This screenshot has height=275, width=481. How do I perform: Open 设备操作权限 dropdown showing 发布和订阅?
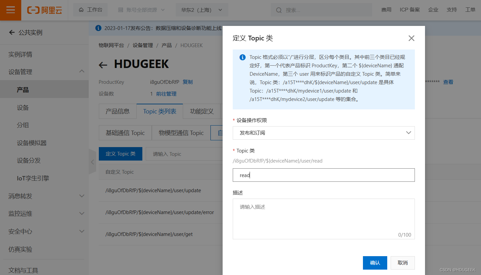(324, 133)
